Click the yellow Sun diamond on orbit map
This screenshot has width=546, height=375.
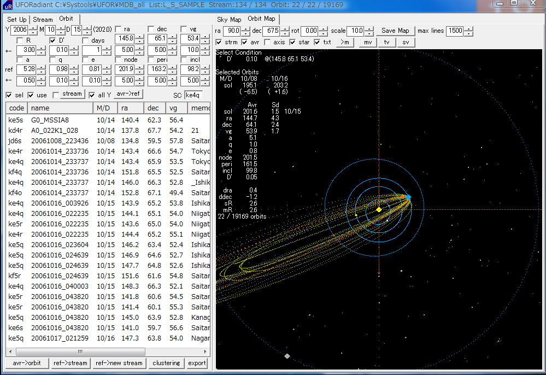coord(379,209)
